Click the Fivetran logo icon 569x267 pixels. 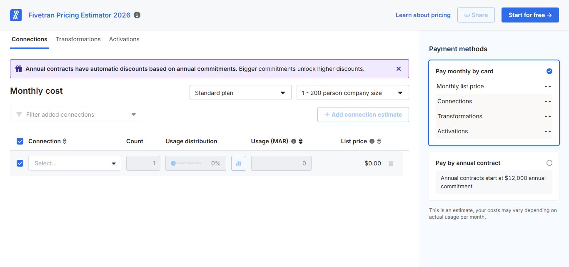coord(15,15)
